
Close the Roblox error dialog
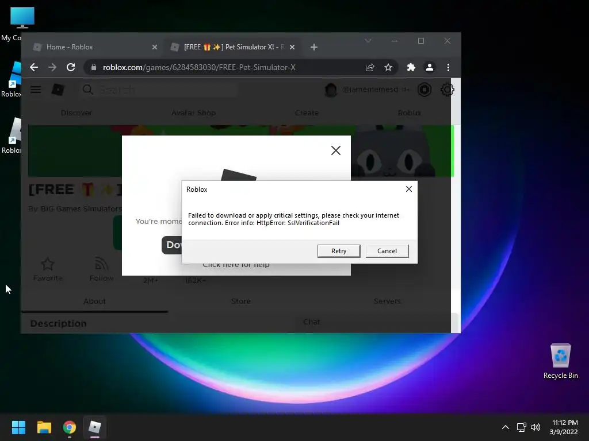(x=409, y=189)
